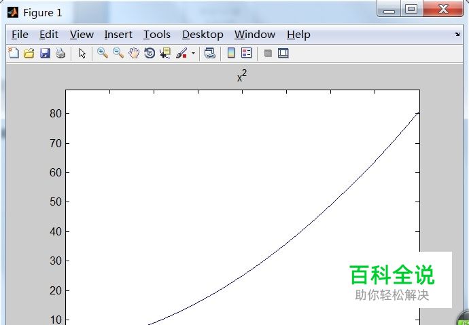Dock the figure using the corner arrow

457,35
